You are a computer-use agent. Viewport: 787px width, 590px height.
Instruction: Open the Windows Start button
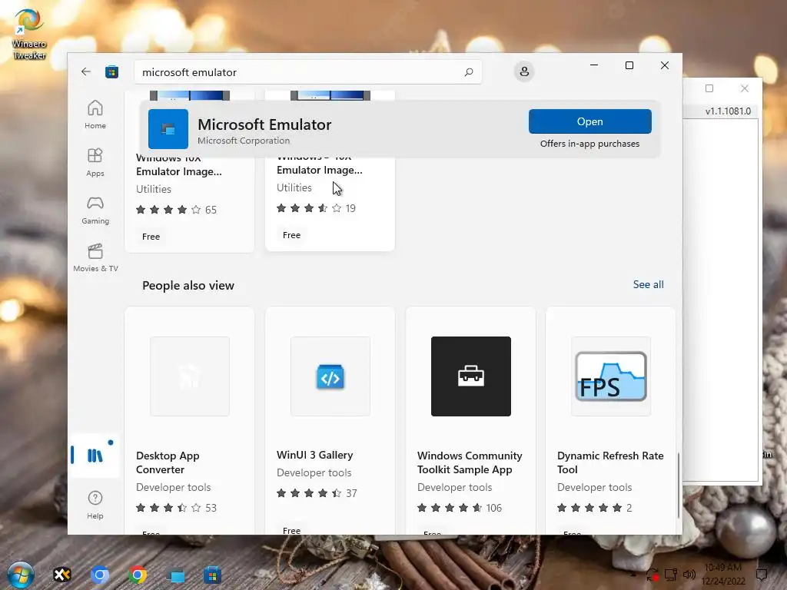21,575
